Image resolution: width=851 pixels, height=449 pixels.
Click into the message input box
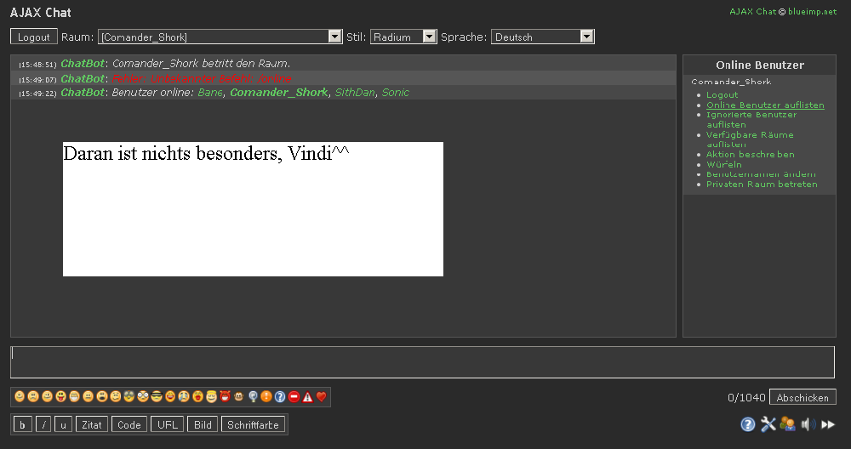422,361
